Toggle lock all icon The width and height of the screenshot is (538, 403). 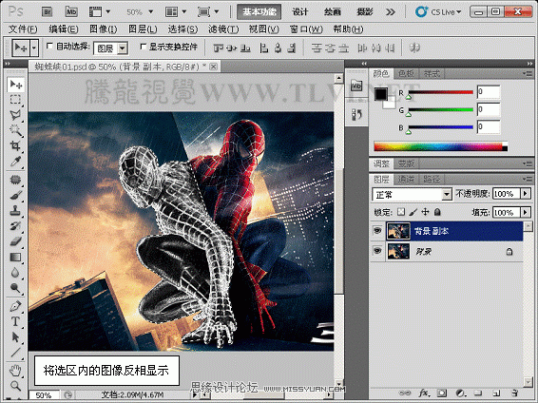tap(437, 212)
